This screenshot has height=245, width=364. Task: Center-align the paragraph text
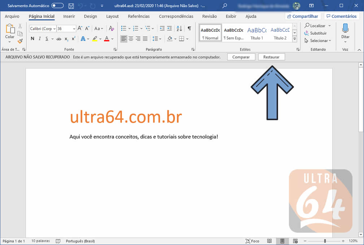(x=131, y=39)
